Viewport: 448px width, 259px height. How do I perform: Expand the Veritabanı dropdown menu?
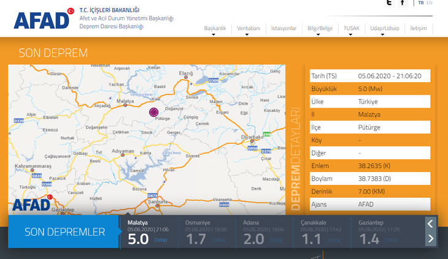(x=249, y=29)
